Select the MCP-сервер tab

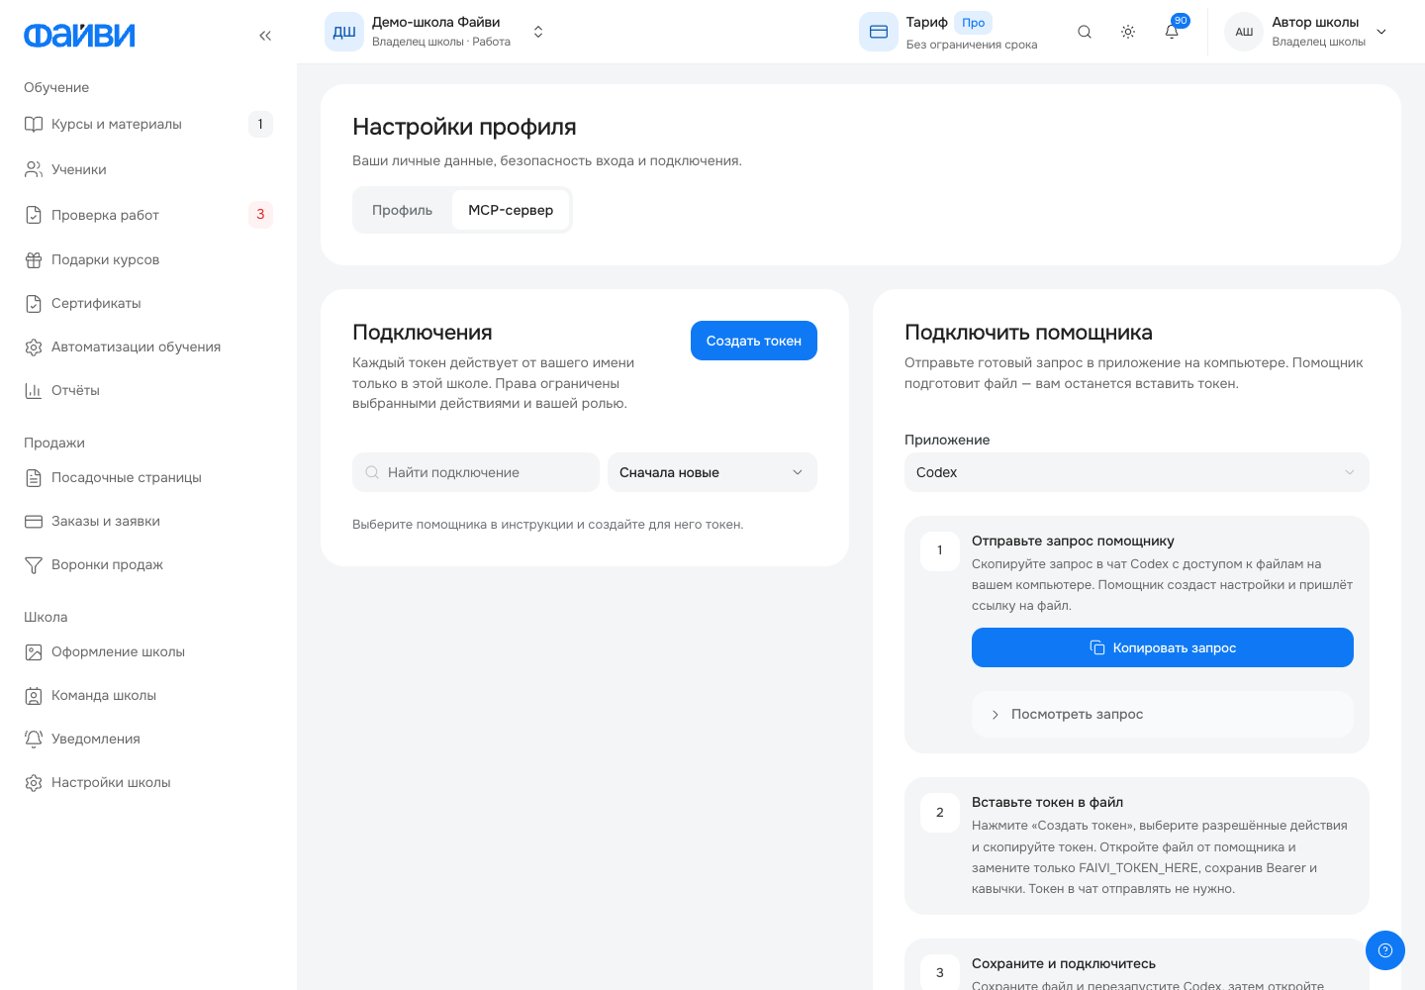(511, 210)
